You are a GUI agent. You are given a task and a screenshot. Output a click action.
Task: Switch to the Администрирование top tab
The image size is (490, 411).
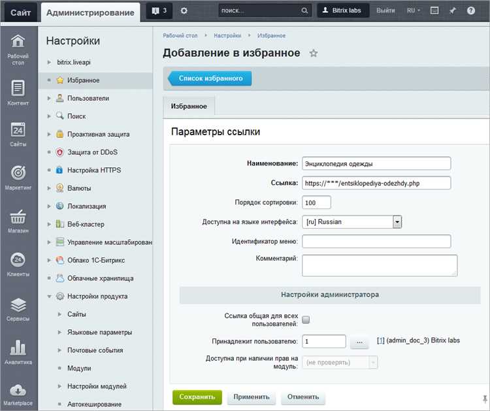pos(90,12)
